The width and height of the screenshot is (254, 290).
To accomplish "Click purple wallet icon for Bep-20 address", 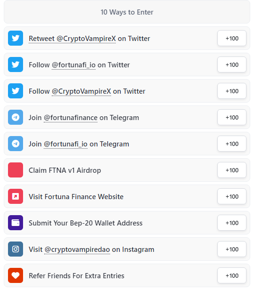I will [x=16, y=223].
